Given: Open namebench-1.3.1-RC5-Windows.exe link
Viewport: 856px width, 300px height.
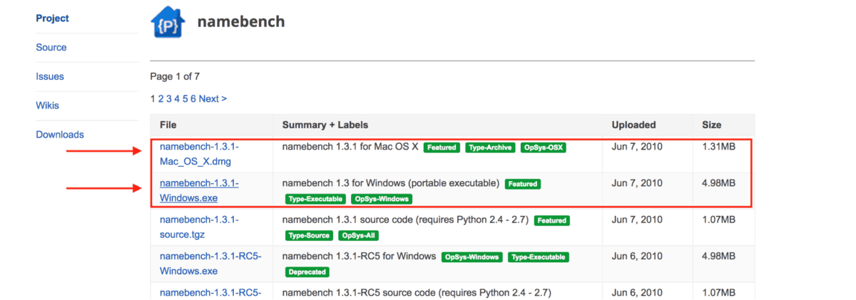Looking at the screenshot, I should coord(210,264).
